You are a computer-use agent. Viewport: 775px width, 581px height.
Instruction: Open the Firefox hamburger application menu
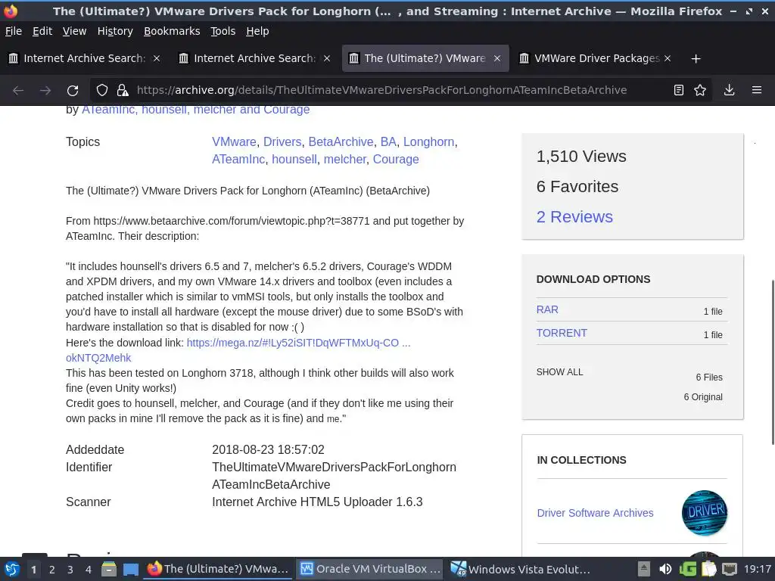tap(757, 91)
